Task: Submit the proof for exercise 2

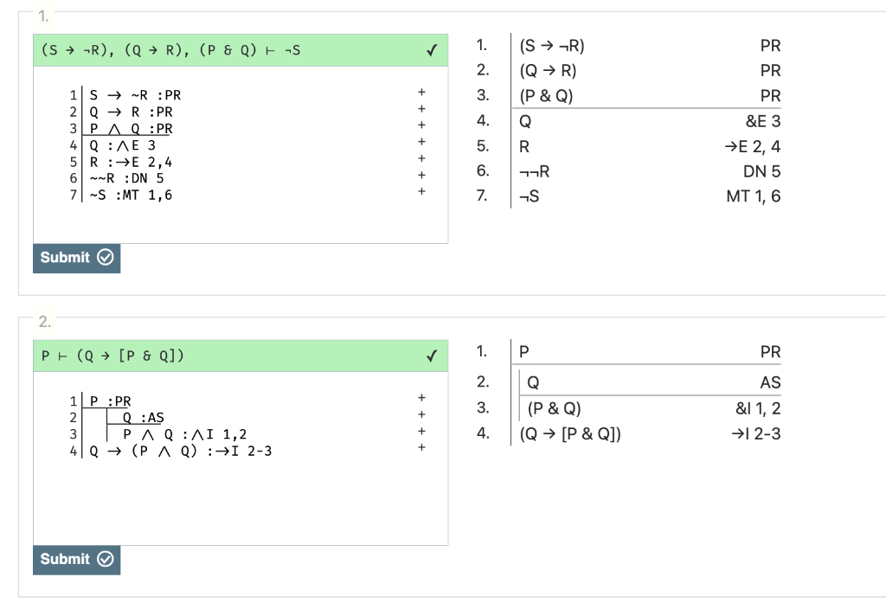Action: 76,561
